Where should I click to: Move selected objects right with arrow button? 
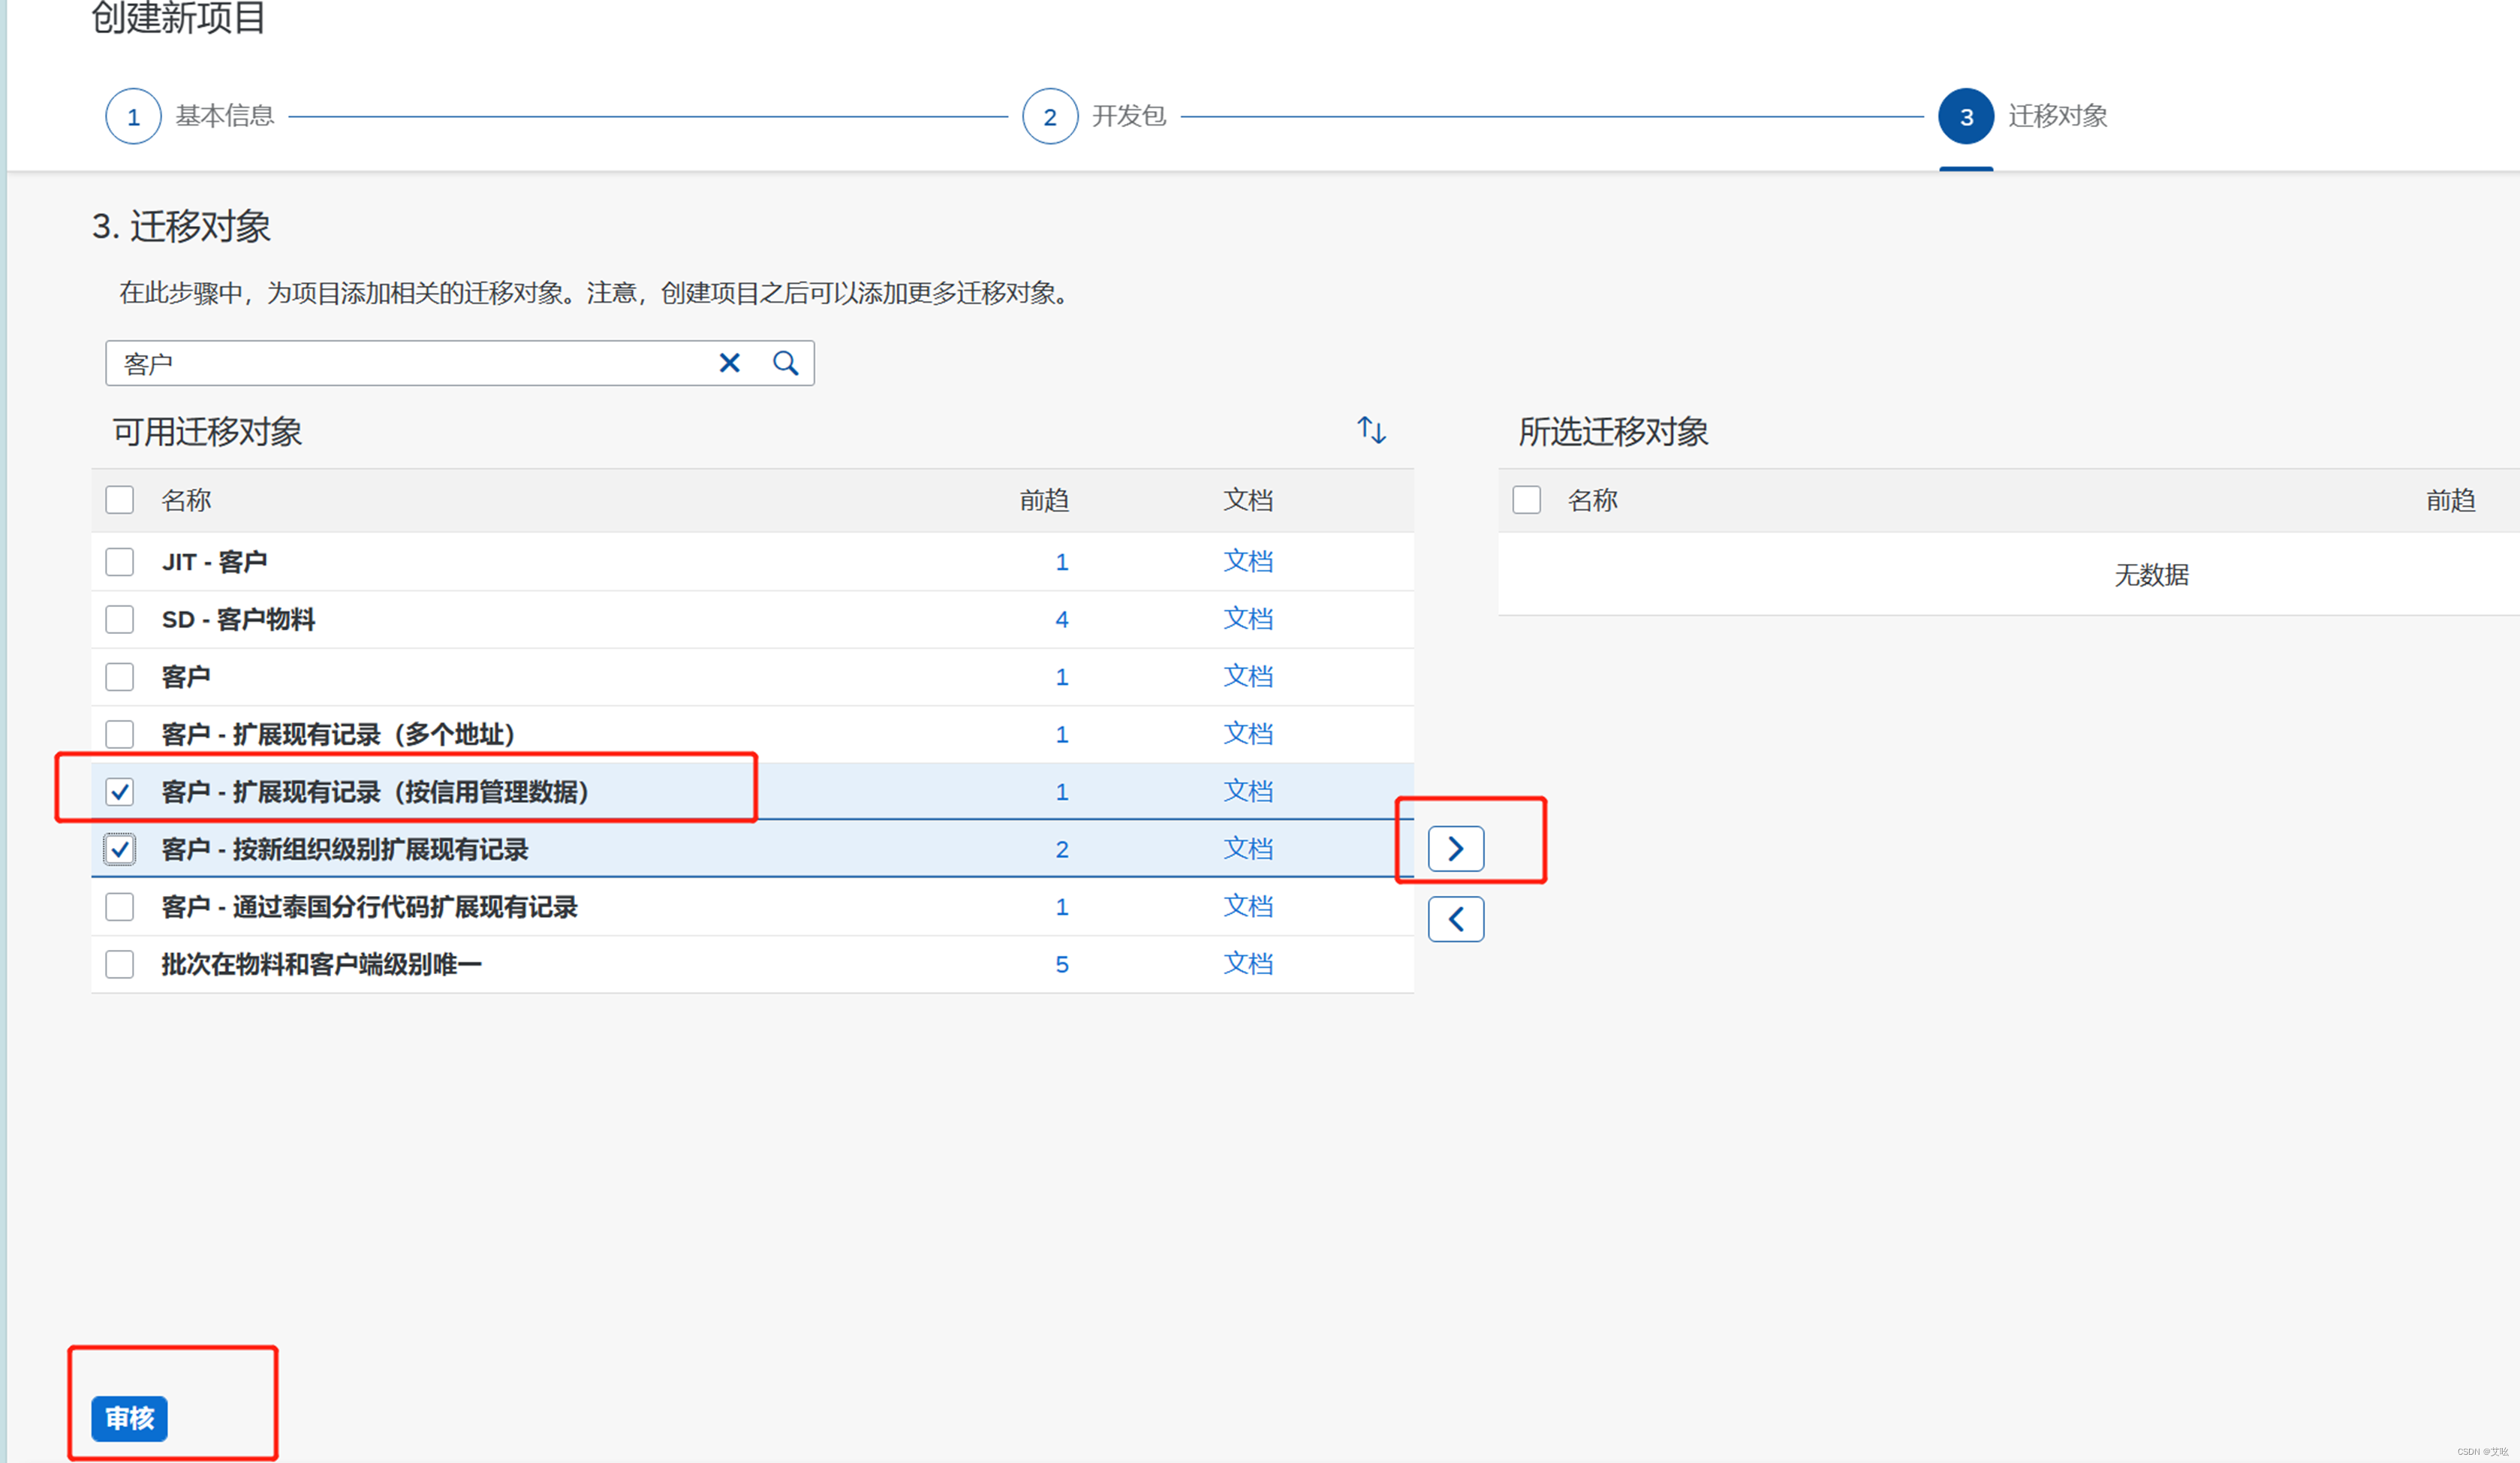point(1456,849)
